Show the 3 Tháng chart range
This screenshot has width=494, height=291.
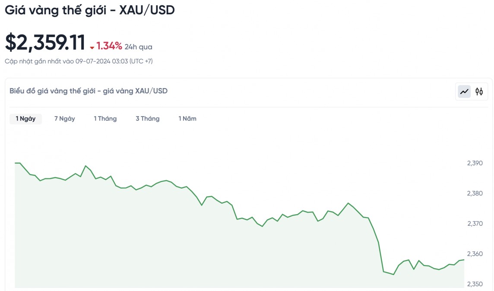tap(148, 119)
